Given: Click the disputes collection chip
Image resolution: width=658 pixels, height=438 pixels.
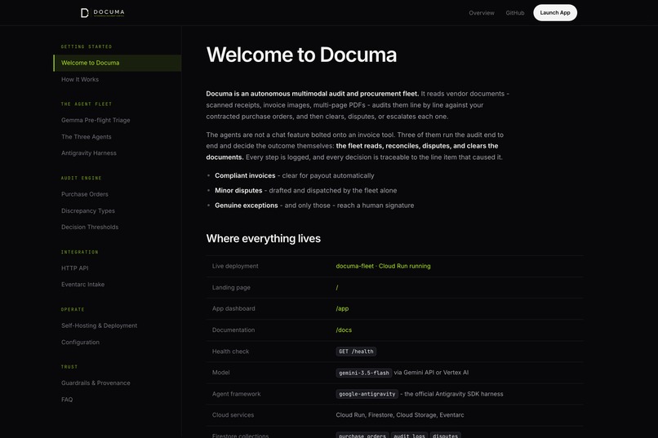Looking at the screenshot, I should pyautogui.click(x=445, y=436).
